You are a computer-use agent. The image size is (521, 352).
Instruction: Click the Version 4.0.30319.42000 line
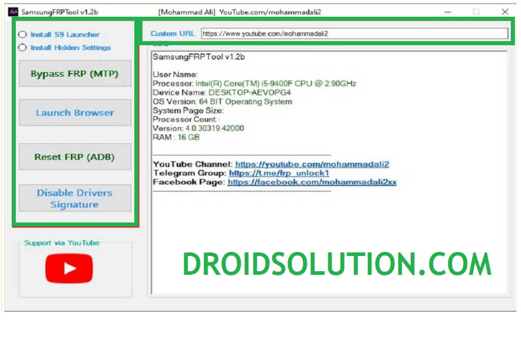[x=198, y=128]
